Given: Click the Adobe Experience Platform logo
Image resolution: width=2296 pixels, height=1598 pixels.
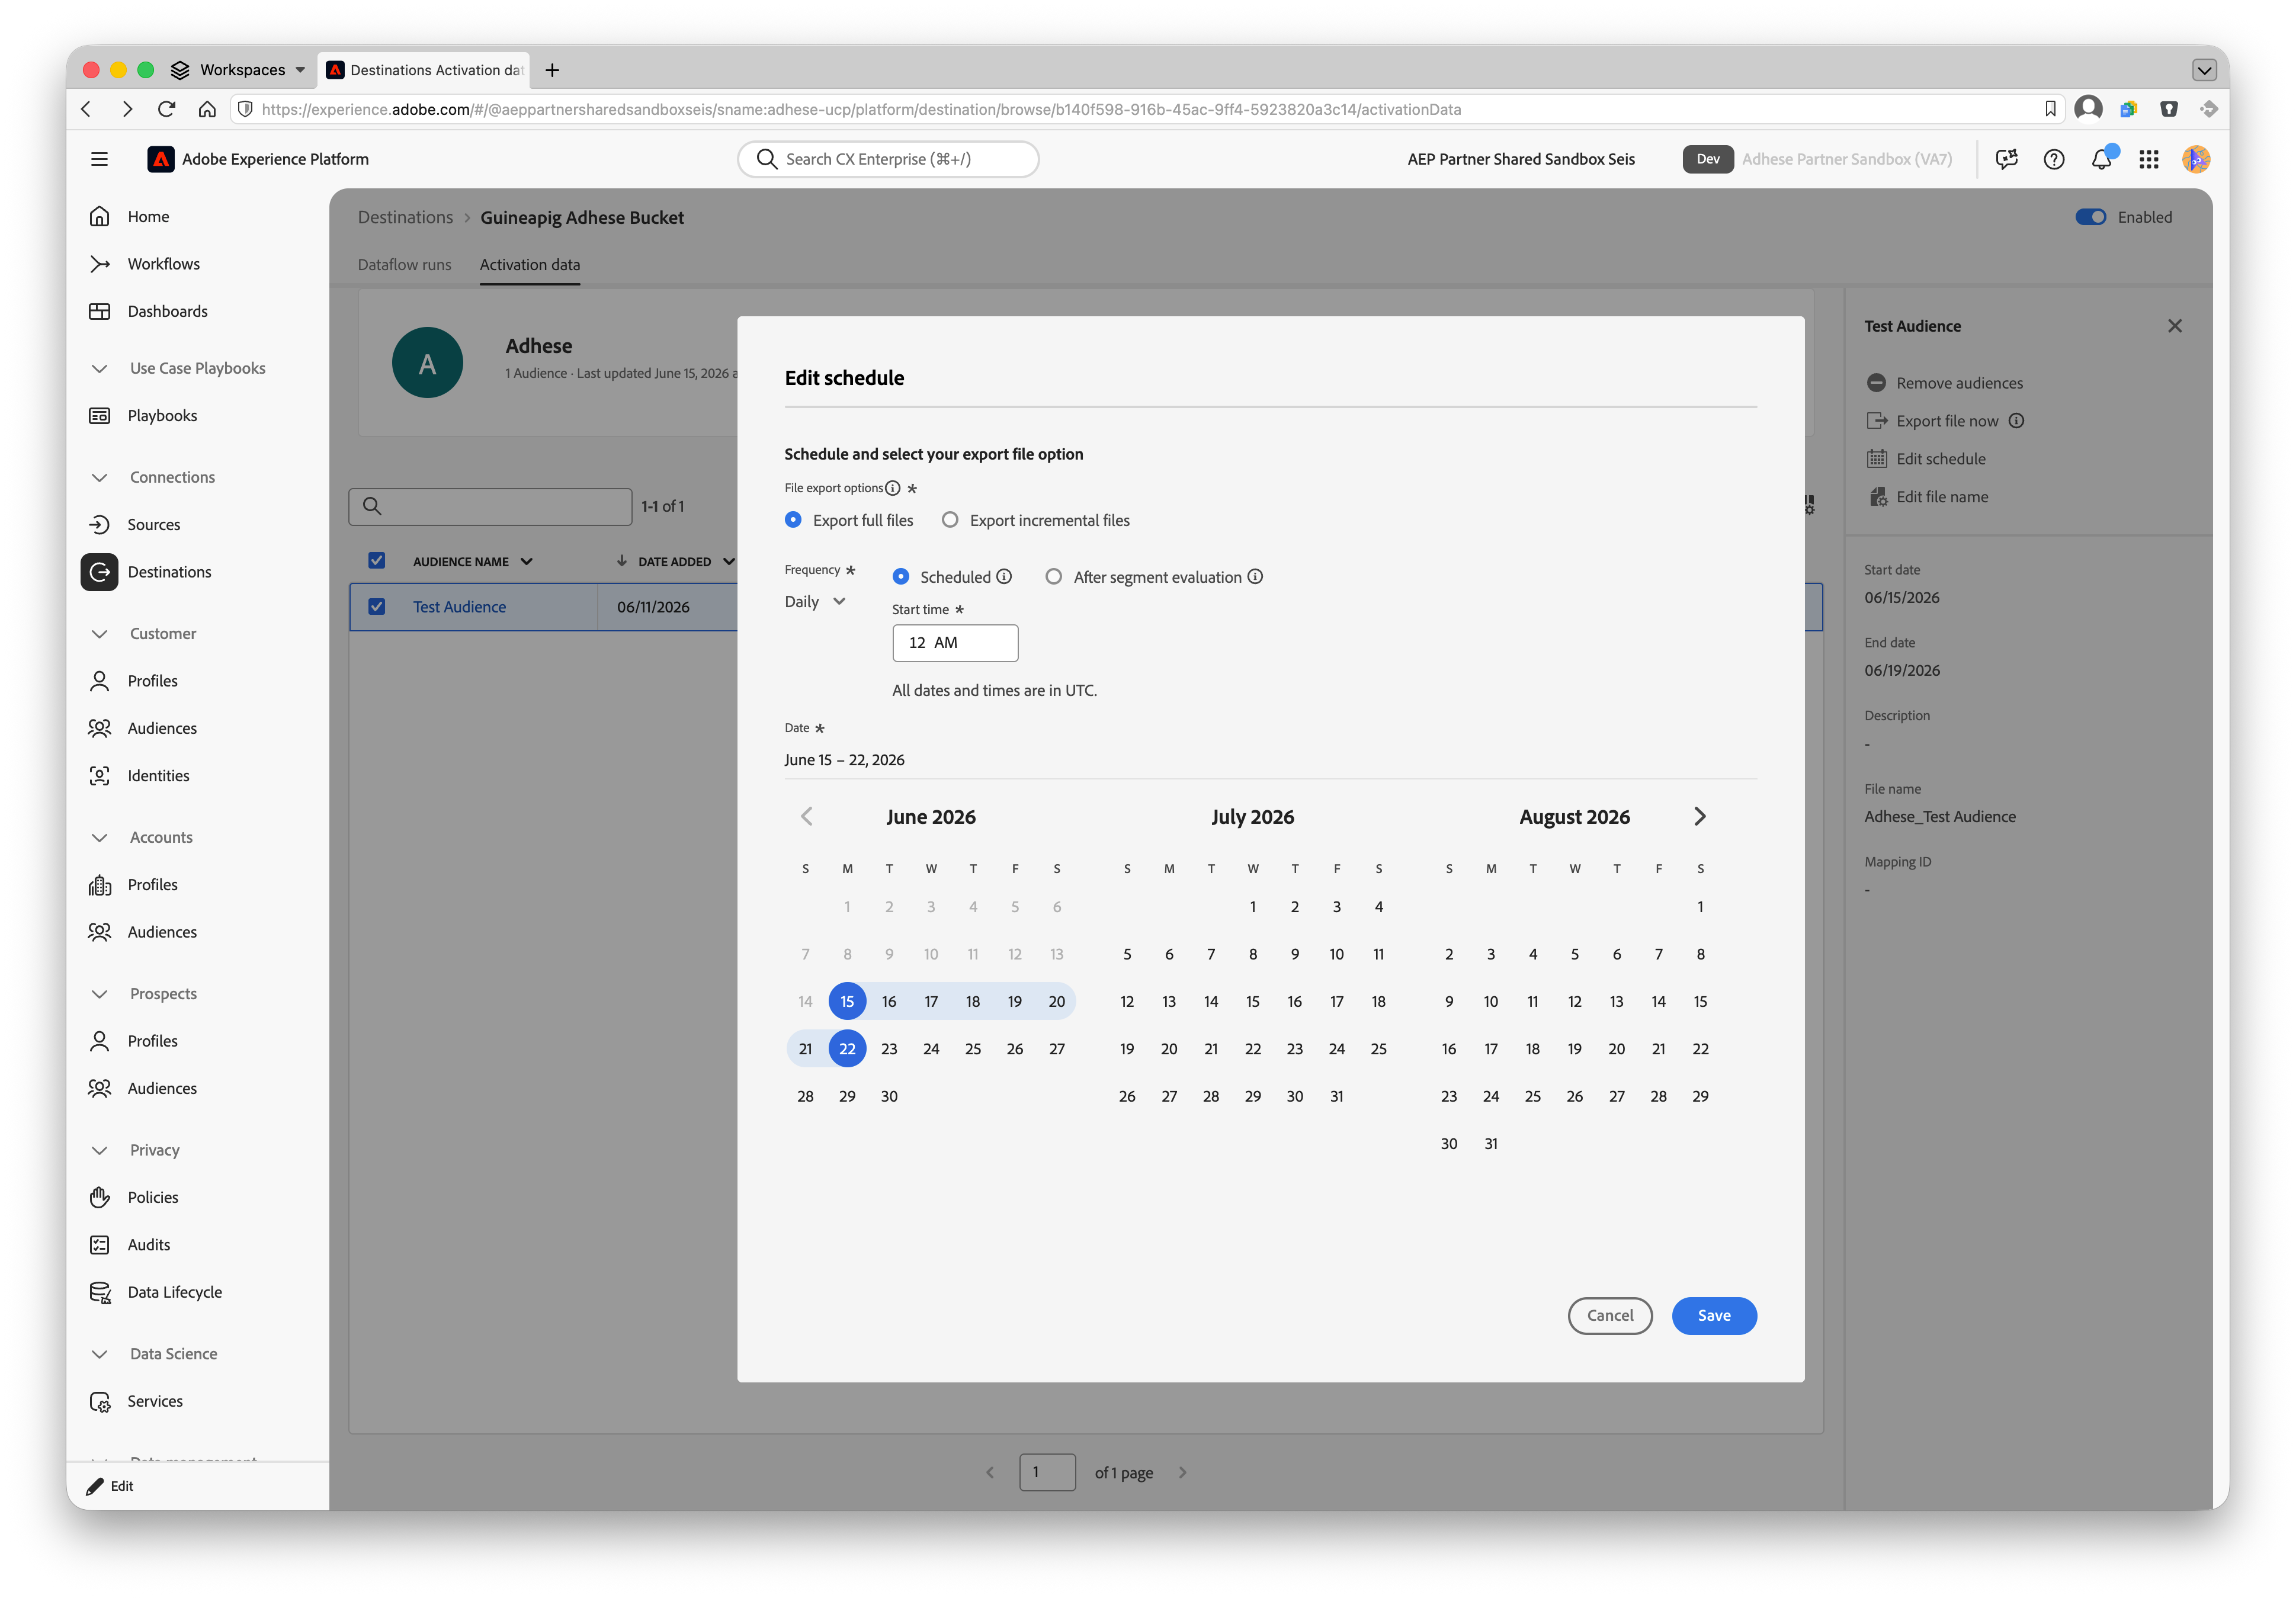Looking at the screenshot, I should tap(160, 159).
